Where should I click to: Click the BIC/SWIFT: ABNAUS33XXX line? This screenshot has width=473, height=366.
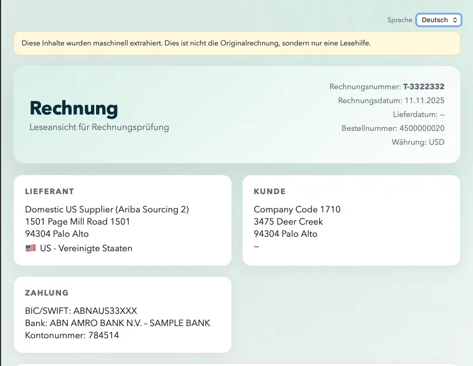81,311
